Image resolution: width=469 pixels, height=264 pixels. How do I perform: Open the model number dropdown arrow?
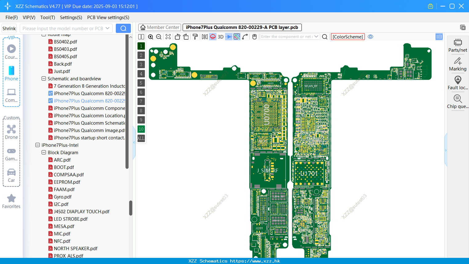pyautogui.click(x=107, y=28)
